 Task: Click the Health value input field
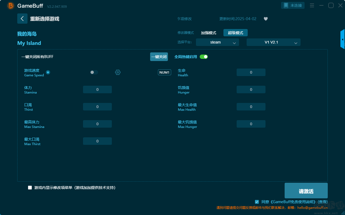pos(251,72)
